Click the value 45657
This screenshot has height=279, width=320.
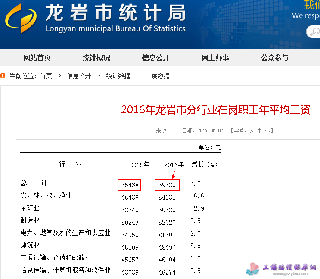pyautogui.click(x=130, y=260)
